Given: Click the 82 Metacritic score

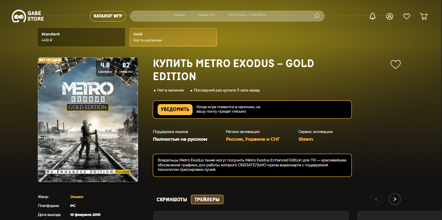Looking at the screenshot, I should pos(126,68).
